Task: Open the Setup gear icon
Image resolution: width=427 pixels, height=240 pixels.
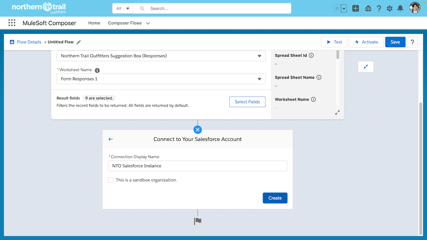Action: (x=389, y=9)
